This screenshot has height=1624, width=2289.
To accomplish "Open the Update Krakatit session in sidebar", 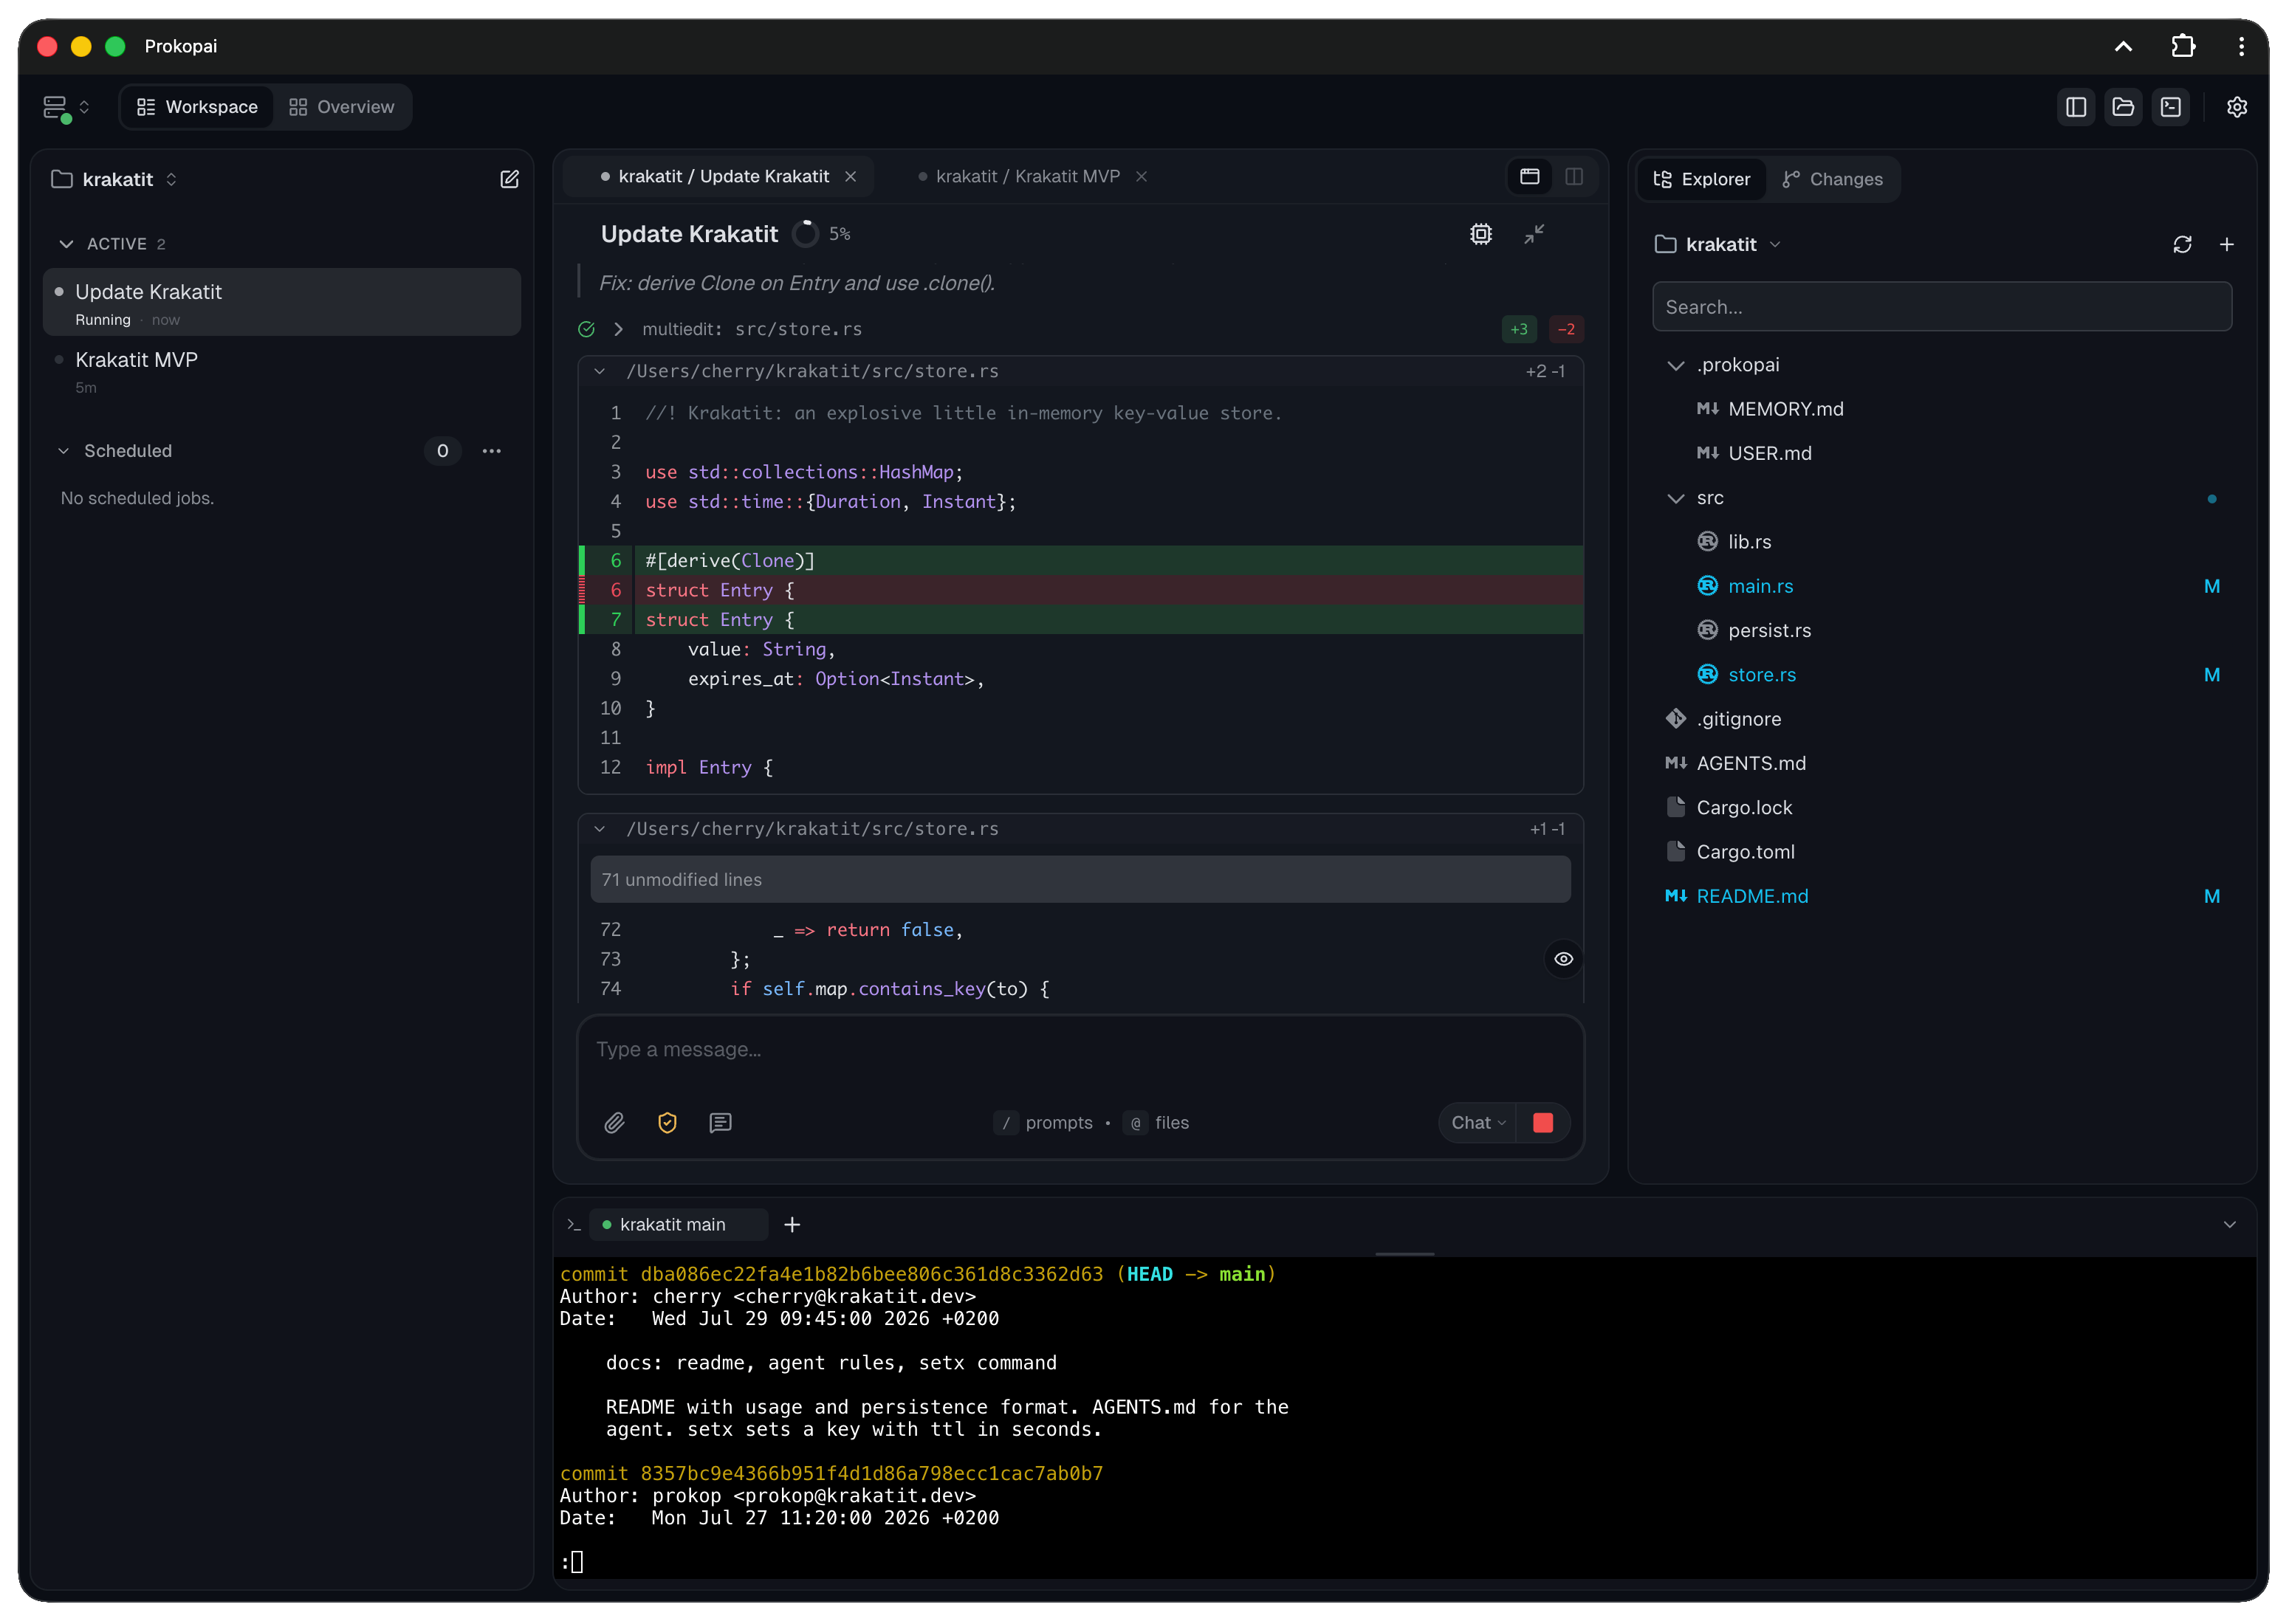I will (281, 302).
